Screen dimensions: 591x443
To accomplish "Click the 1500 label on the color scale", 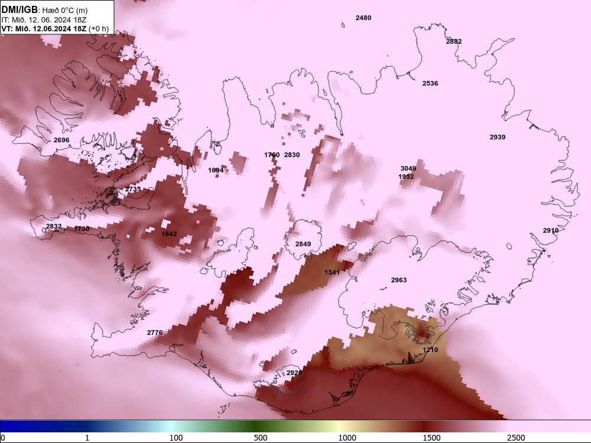I will point(431,438).
